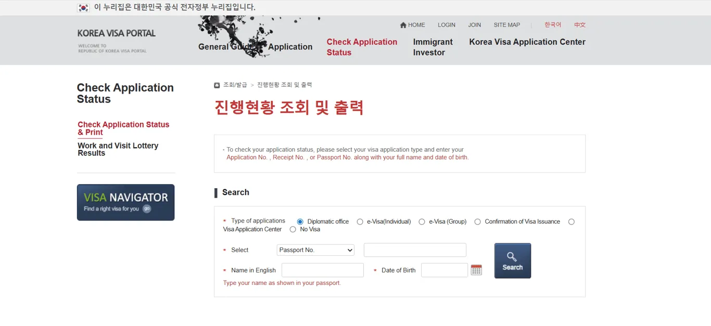The image size is (711, 326).
Task: Click the Visa Navigator go icon
Action: [147, 208]
